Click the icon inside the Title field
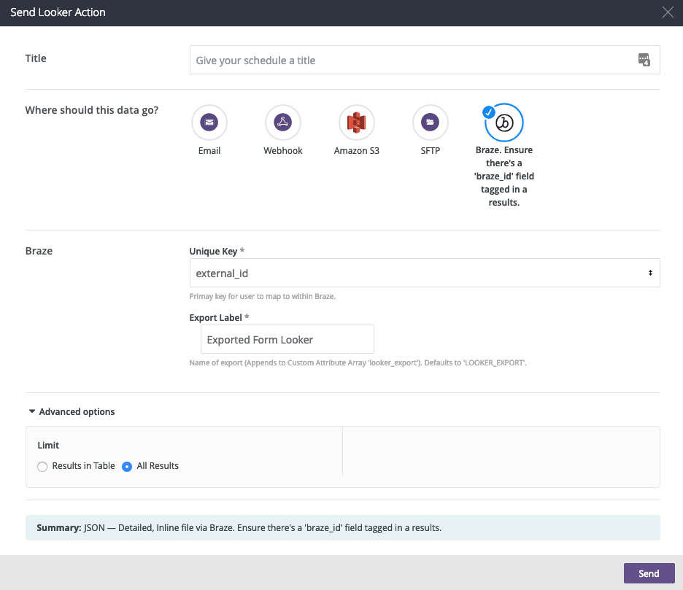 point(644,60)
